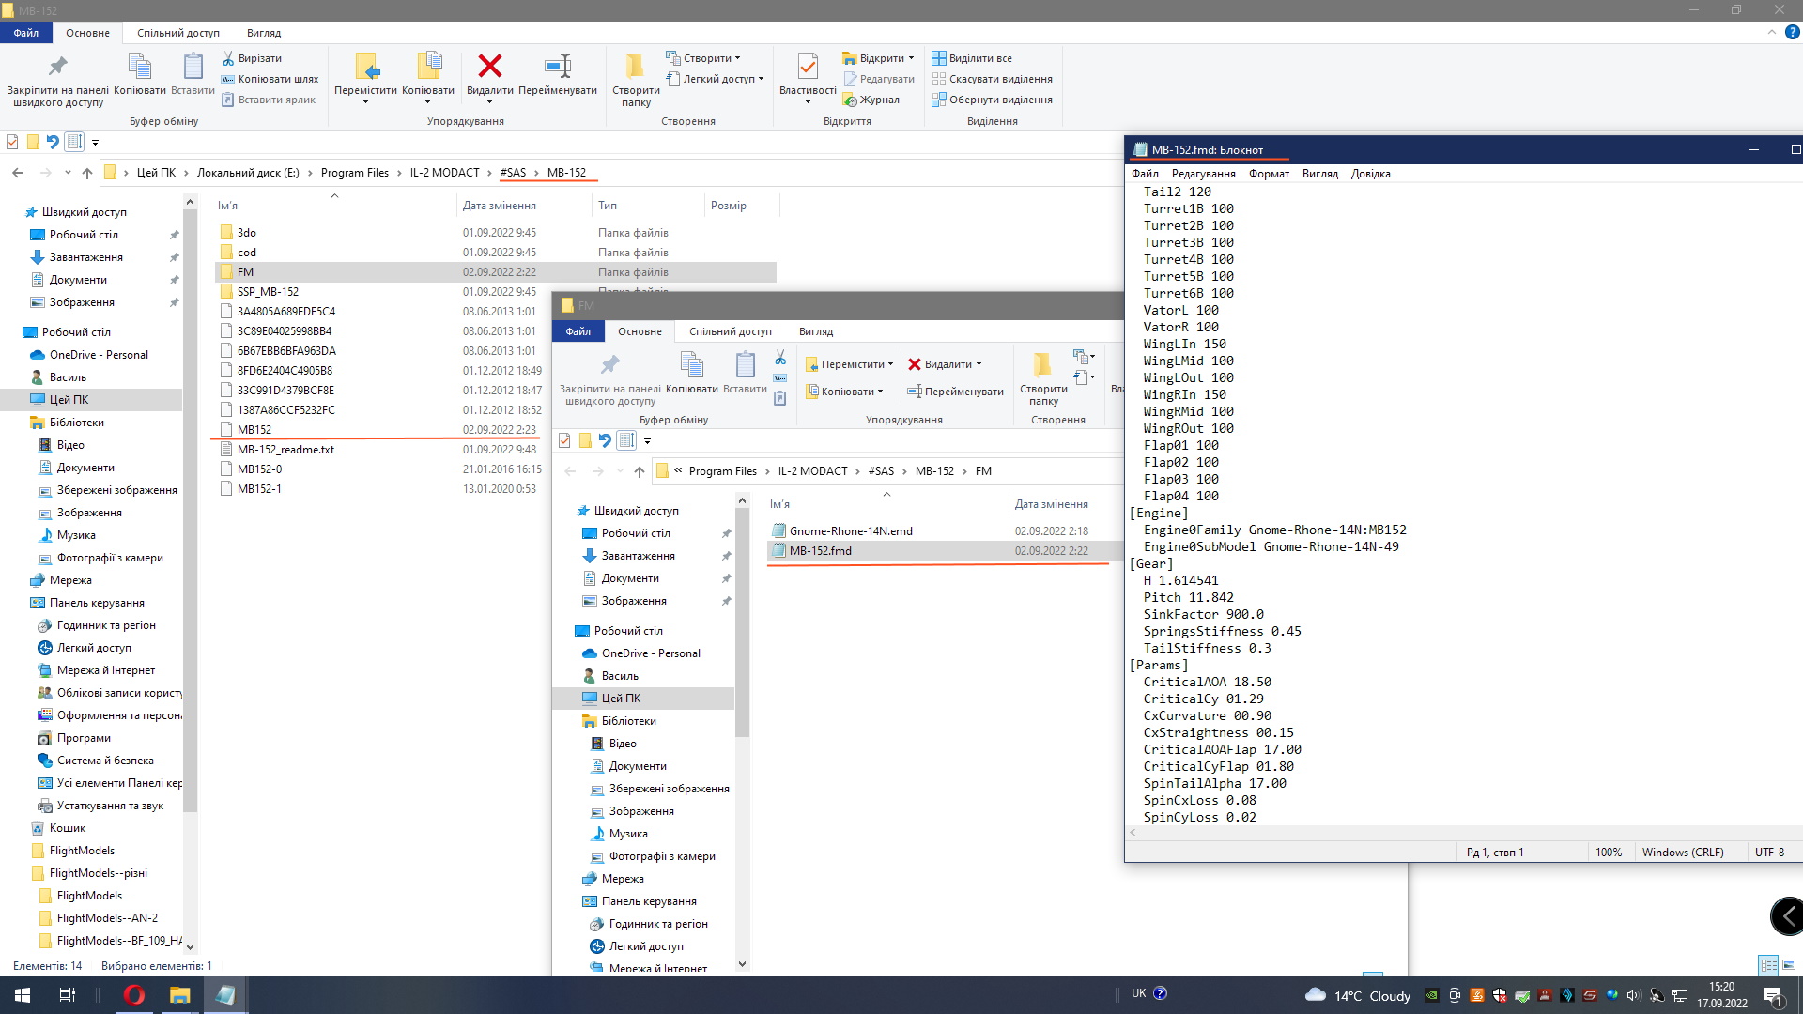
Task: Select the MB-152.fmd file in the FM folder
Action: (x=820, y=551)
